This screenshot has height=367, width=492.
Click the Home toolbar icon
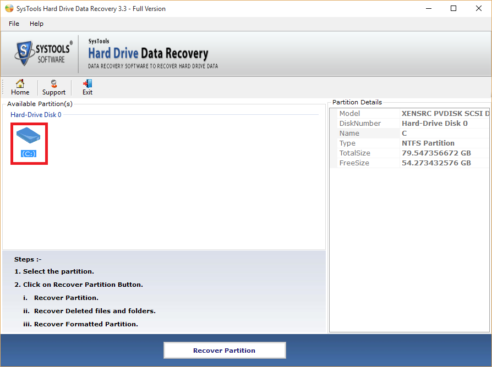pos(20,87)
